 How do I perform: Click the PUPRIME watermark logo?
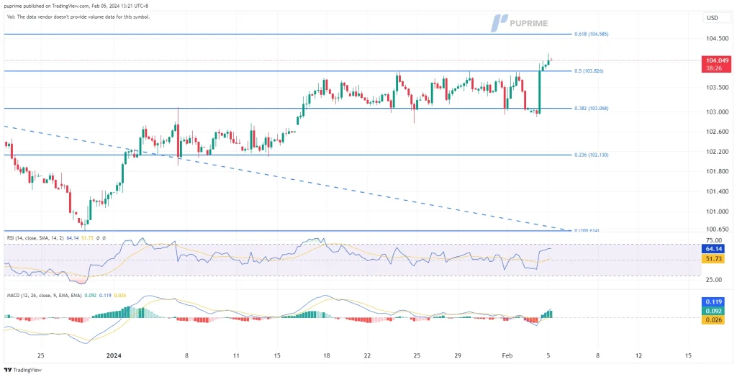(x=519, y=23)
